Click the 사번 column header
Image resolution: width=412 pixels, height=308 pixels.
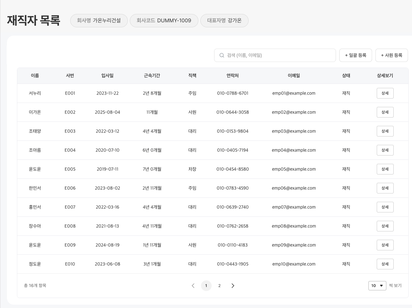70,76
